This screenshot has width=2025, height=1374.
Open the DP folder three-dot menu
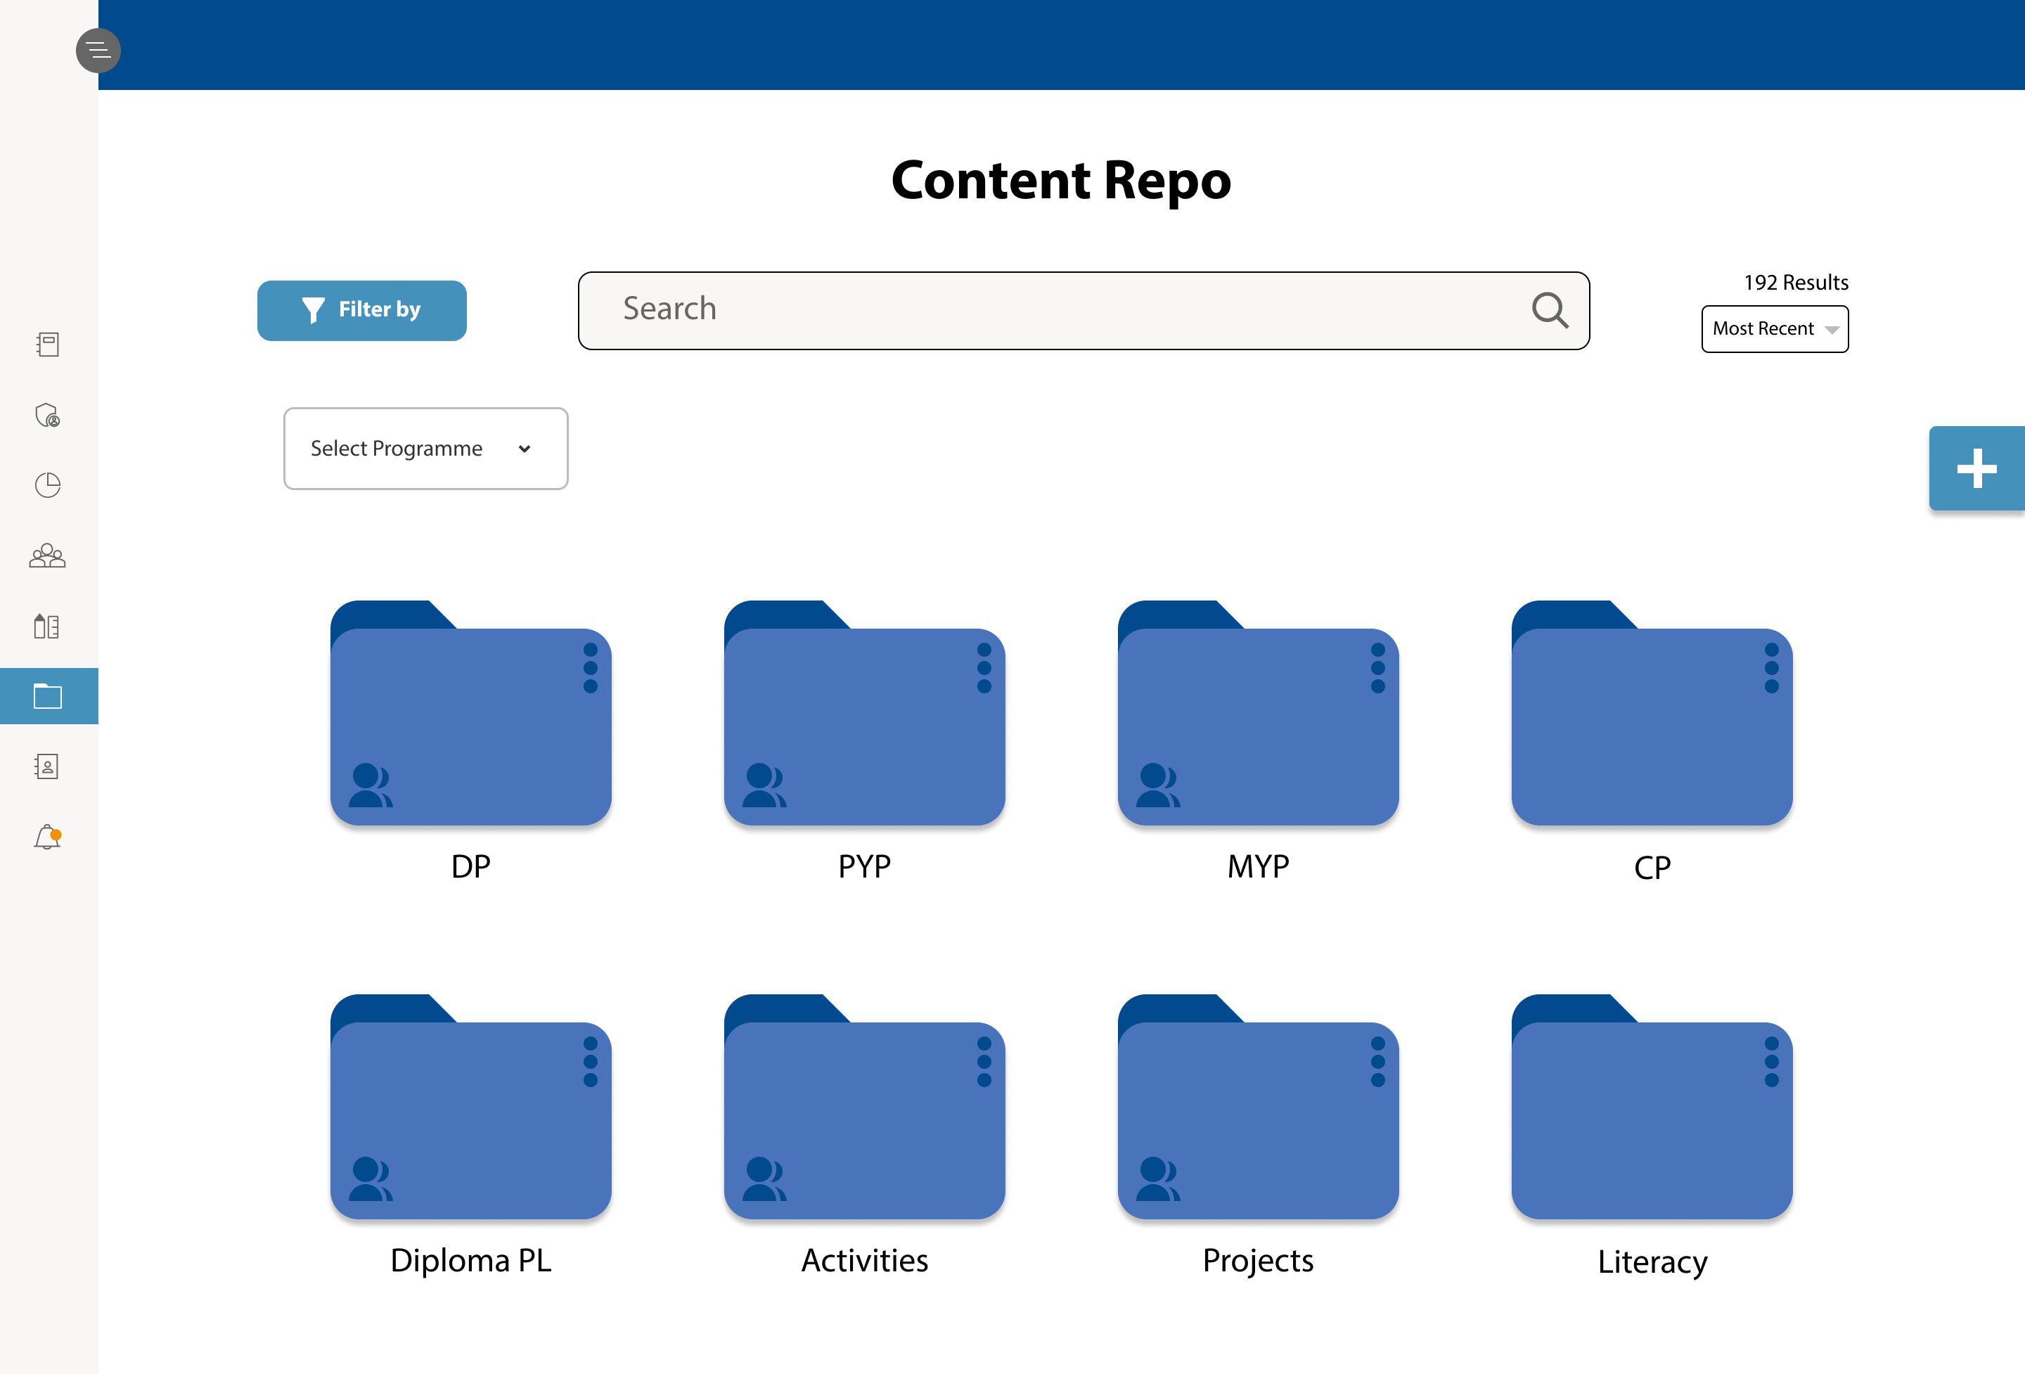click(590, 668)
